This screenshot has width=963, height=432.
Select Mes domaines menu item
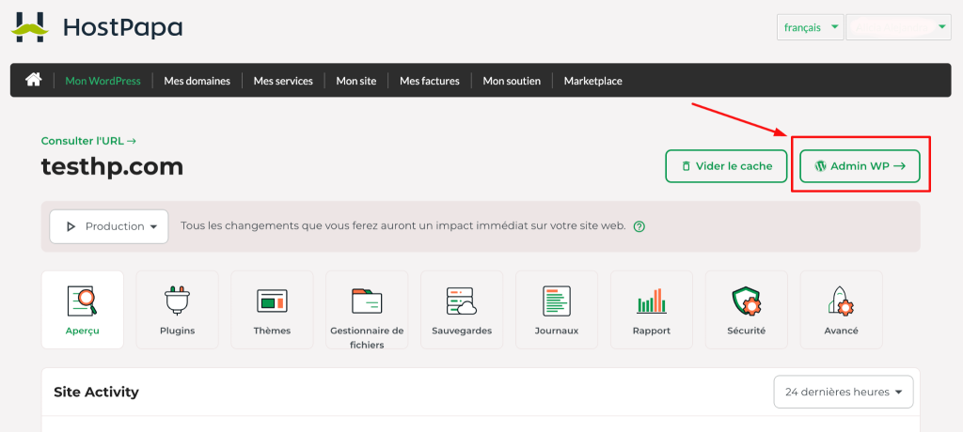tap(197, 81)
